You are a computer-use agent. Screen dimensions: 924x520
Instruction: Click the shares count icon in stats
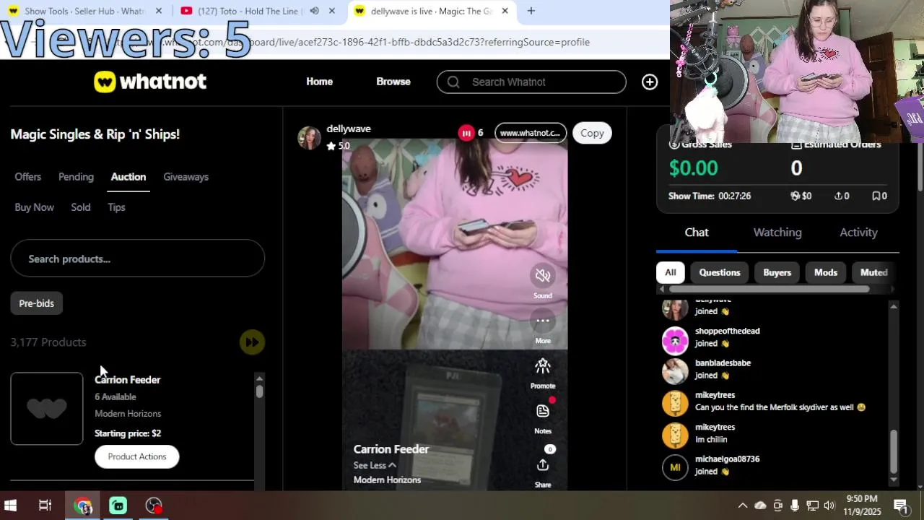click(x=838, y=196)
